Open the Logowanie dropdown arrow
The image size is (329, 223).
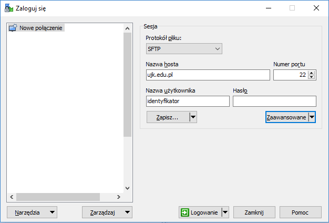pyautogui.click(x=225, y=212)
